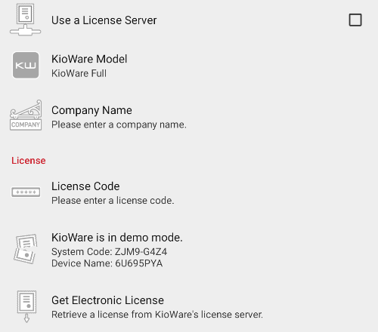Image resolution: width=378 pixels, height=332 pixels.
Task: Click the Company sign icon
Action: (26, 115)
